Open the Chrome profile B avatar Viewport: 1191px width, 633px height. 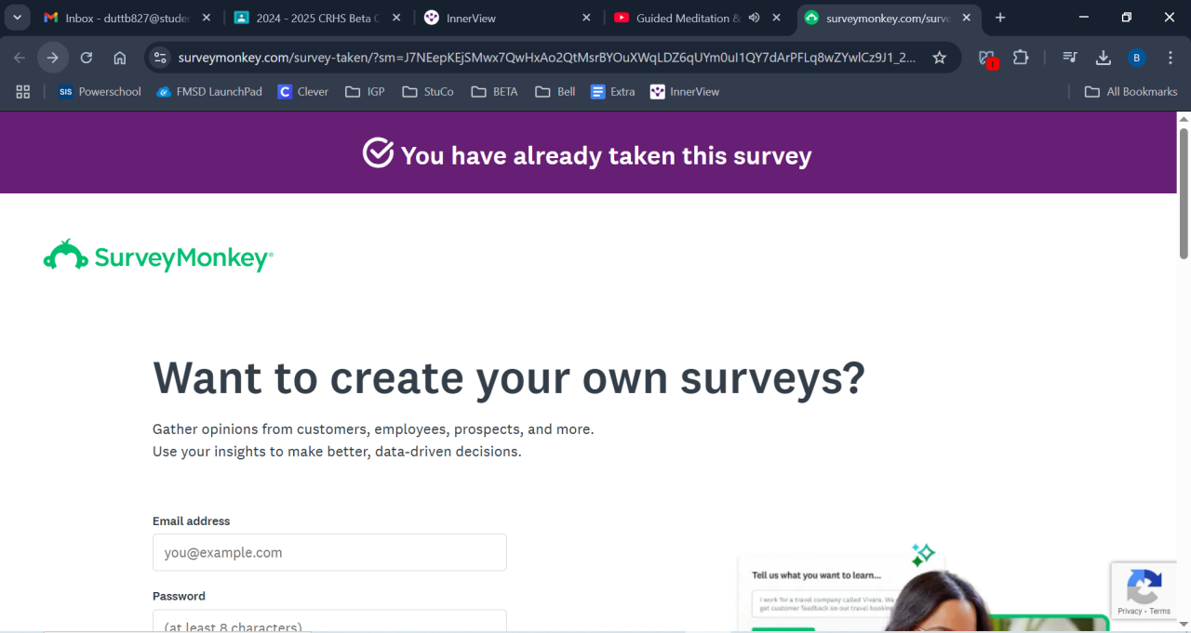click(1136, 58)
